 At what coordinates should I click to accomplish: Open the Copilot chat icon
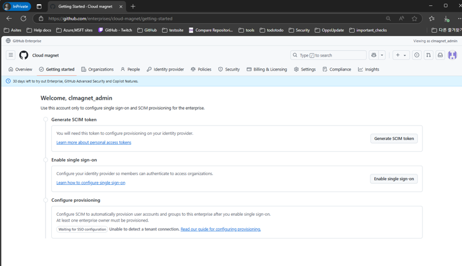pos(373,55)
